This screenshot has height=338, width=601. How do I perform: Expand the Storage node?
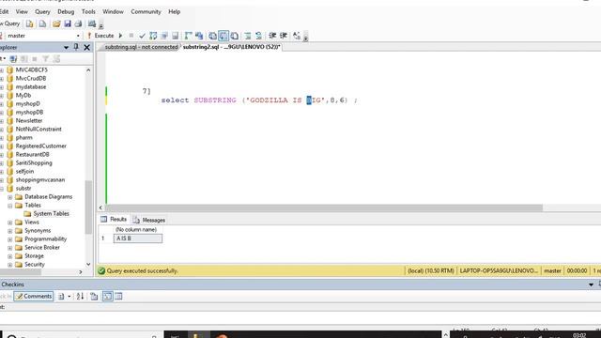[x=10, y=256]
